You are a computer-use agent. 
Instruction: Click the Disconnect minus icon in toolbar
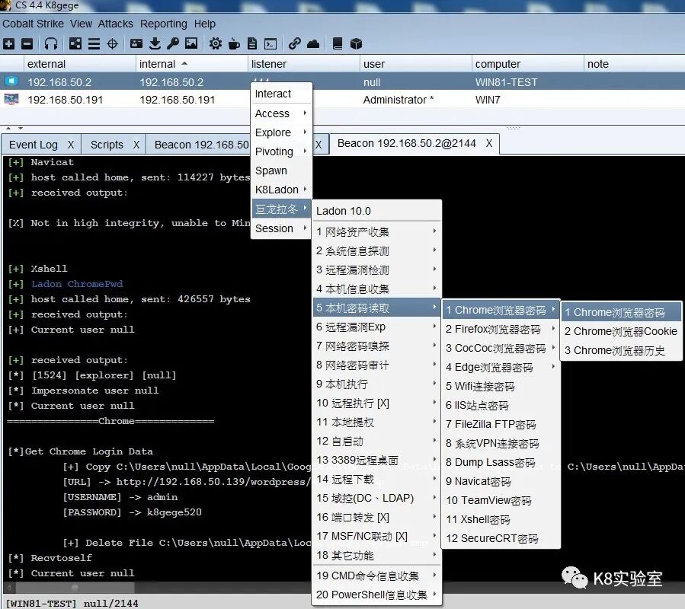27,43
